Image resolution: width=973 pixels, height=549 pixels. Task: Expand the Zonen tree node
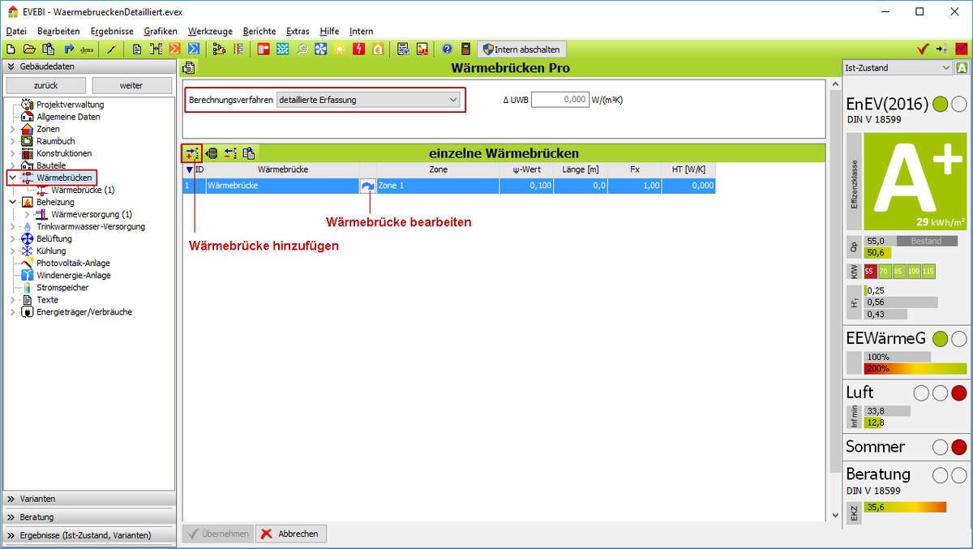click(12, 129)
